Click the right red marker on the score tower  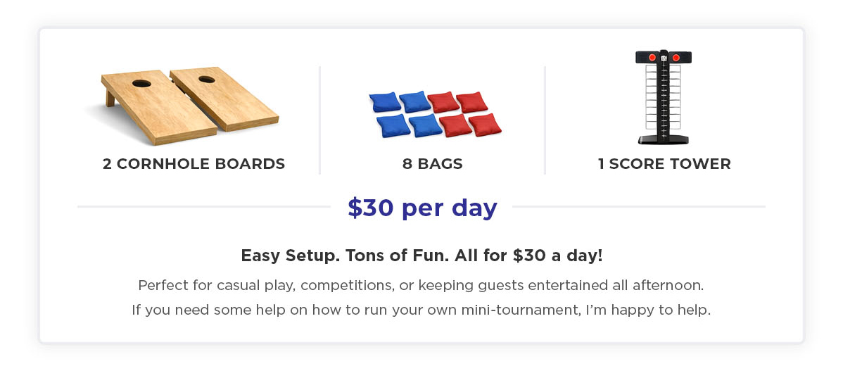point(676,57)
